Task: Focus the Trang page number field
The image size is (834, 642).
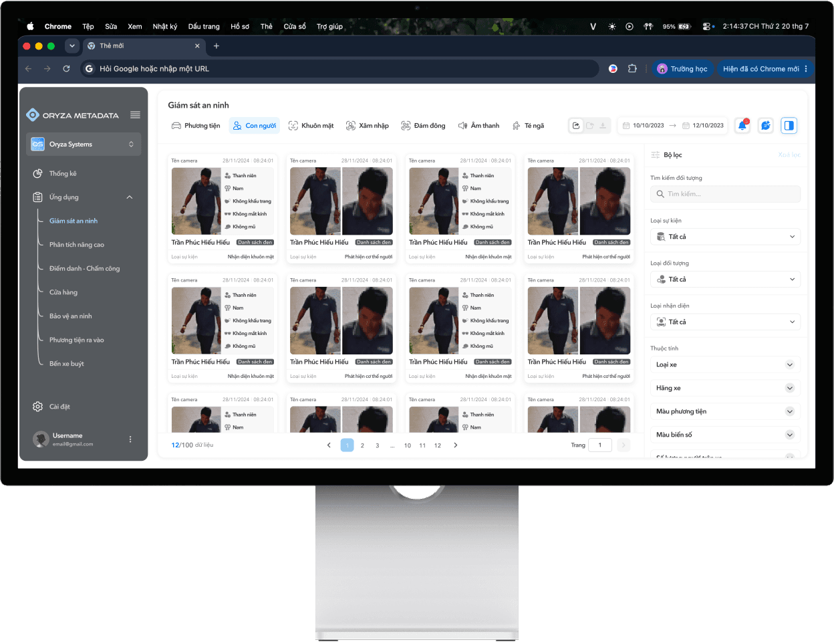Action: [x=600, y=445]
